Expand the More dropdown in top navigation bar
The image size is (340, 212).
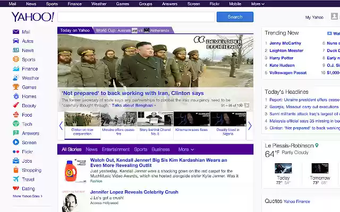pyautogui.click(x=258, y=4)
